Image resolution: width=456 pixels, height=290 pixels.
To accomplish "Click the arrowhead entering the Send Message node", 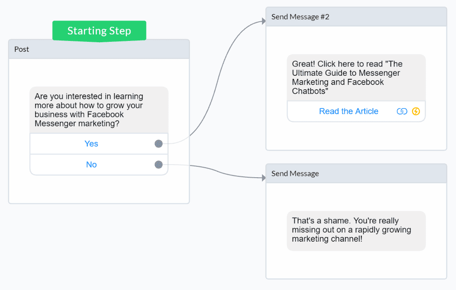I will pos(263,178).
